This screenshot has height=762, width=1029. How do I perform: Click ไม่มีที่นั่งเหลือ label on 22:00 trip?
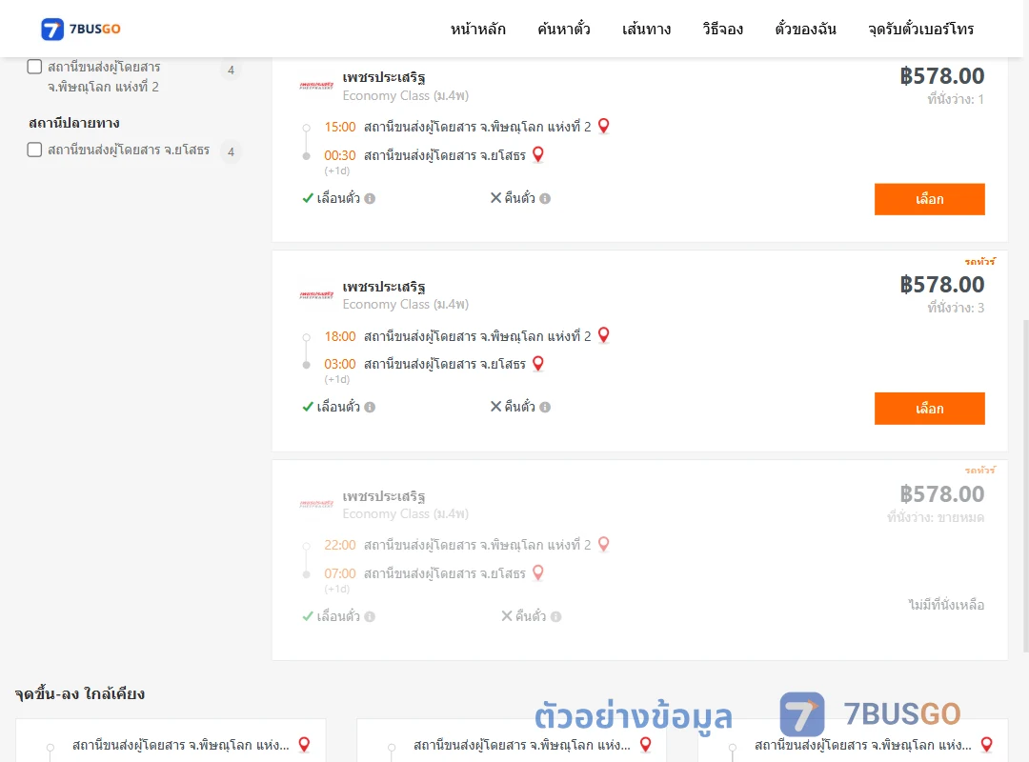[946, 605]
